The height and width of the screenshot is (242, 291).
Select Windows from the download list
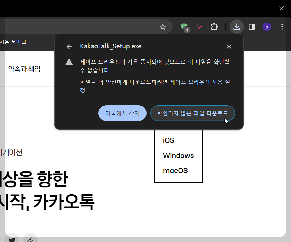[x=178, y=156]
